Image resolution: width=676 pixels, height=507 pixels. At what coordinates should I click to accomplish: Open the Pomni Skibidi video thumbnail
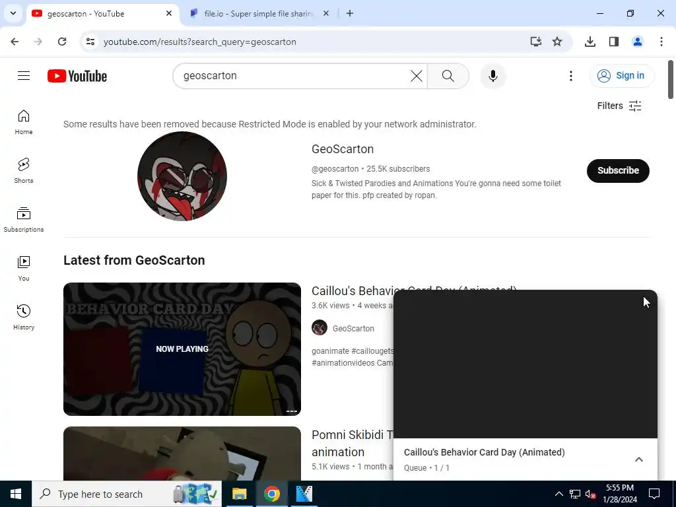tap(182, 454)
